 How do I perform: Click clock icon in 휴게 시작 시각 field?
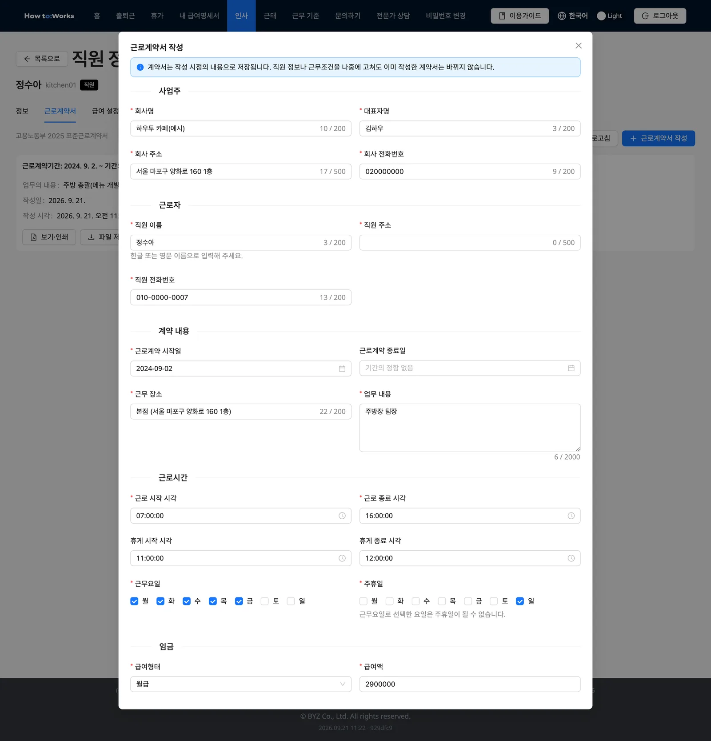(x=342, y=558)
